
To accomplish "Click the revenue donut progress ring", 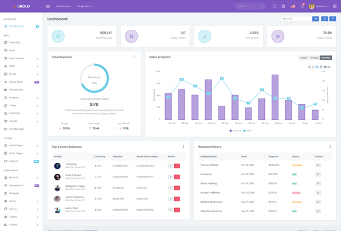I will [94, 78].
